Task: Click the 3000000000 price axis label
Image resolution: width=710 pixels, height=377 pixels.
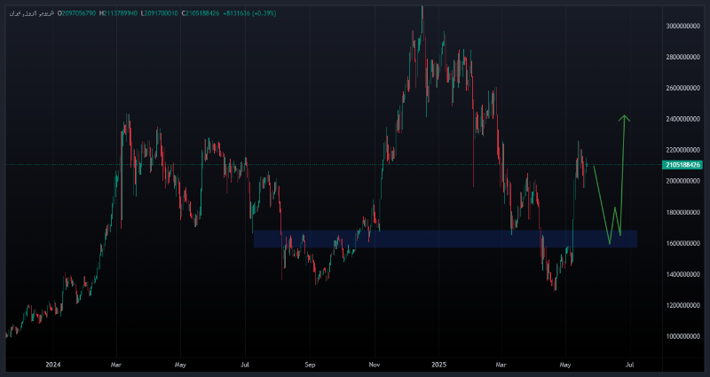Action: tap(683, 27)
